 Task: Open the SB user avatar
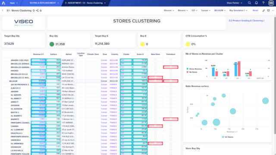(271, 3)
